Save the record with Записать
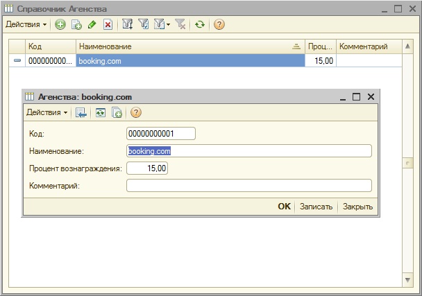Screen dimensions: 422x296 [316, 207]
